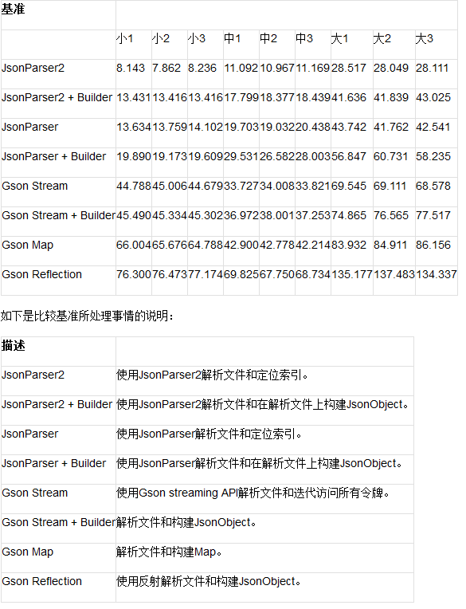466x609 pixels.
Task: Select the value 7.862
Action: point(166,68)
